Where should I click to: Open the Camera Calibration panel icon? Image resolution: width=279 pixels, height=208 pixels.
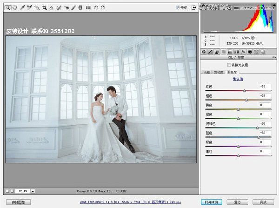click(x=250, y=52)
